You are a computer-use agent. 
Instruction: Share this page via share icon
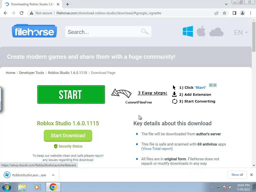tap(216, 13)
